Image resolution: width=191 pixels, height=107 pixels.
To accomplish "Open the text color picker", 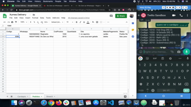I will pos(88,22).
